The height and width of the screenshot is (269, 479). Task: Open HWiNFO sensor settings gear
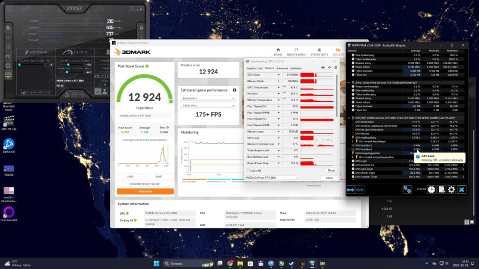coord(451,189)
